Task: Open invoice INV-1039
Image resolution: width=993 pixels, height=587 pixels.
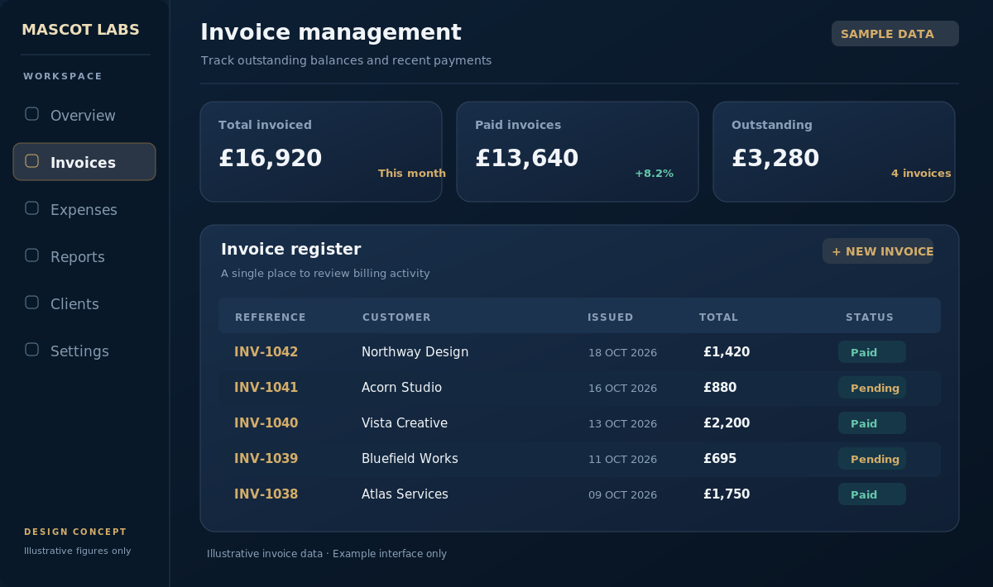Action: pyautogui.click(x=266, y=459)
